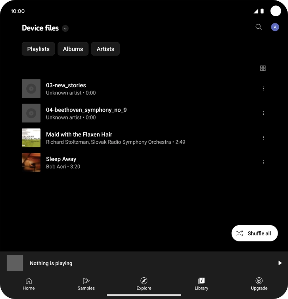Image resolution: width=288 pixels, height=299 pixels.
Task: Open more options for Maid with the Flaxen Hair
Action: pyautogui.click(x=263, y=138)
